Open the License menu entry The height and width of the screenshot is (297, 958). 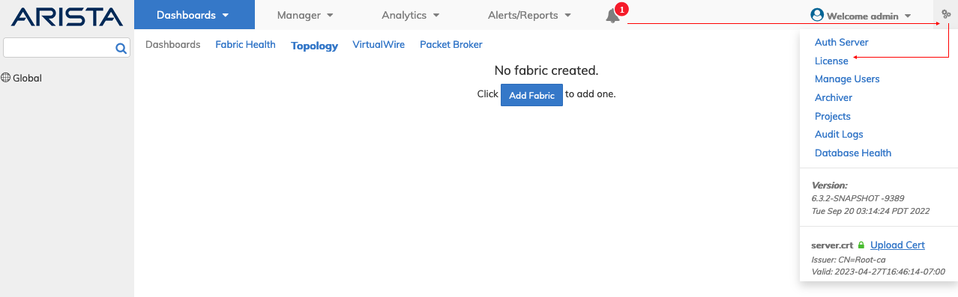(831, 61)
